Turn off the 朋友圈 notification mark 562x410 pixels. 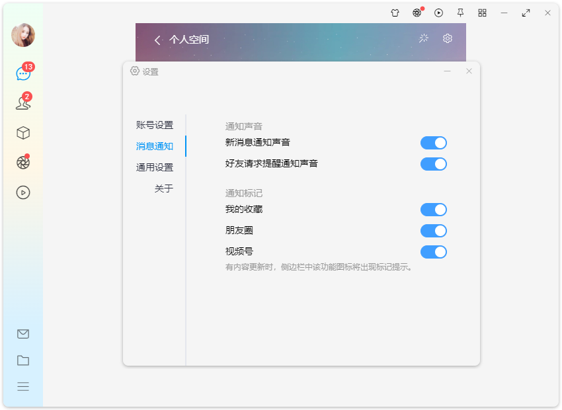434,231
